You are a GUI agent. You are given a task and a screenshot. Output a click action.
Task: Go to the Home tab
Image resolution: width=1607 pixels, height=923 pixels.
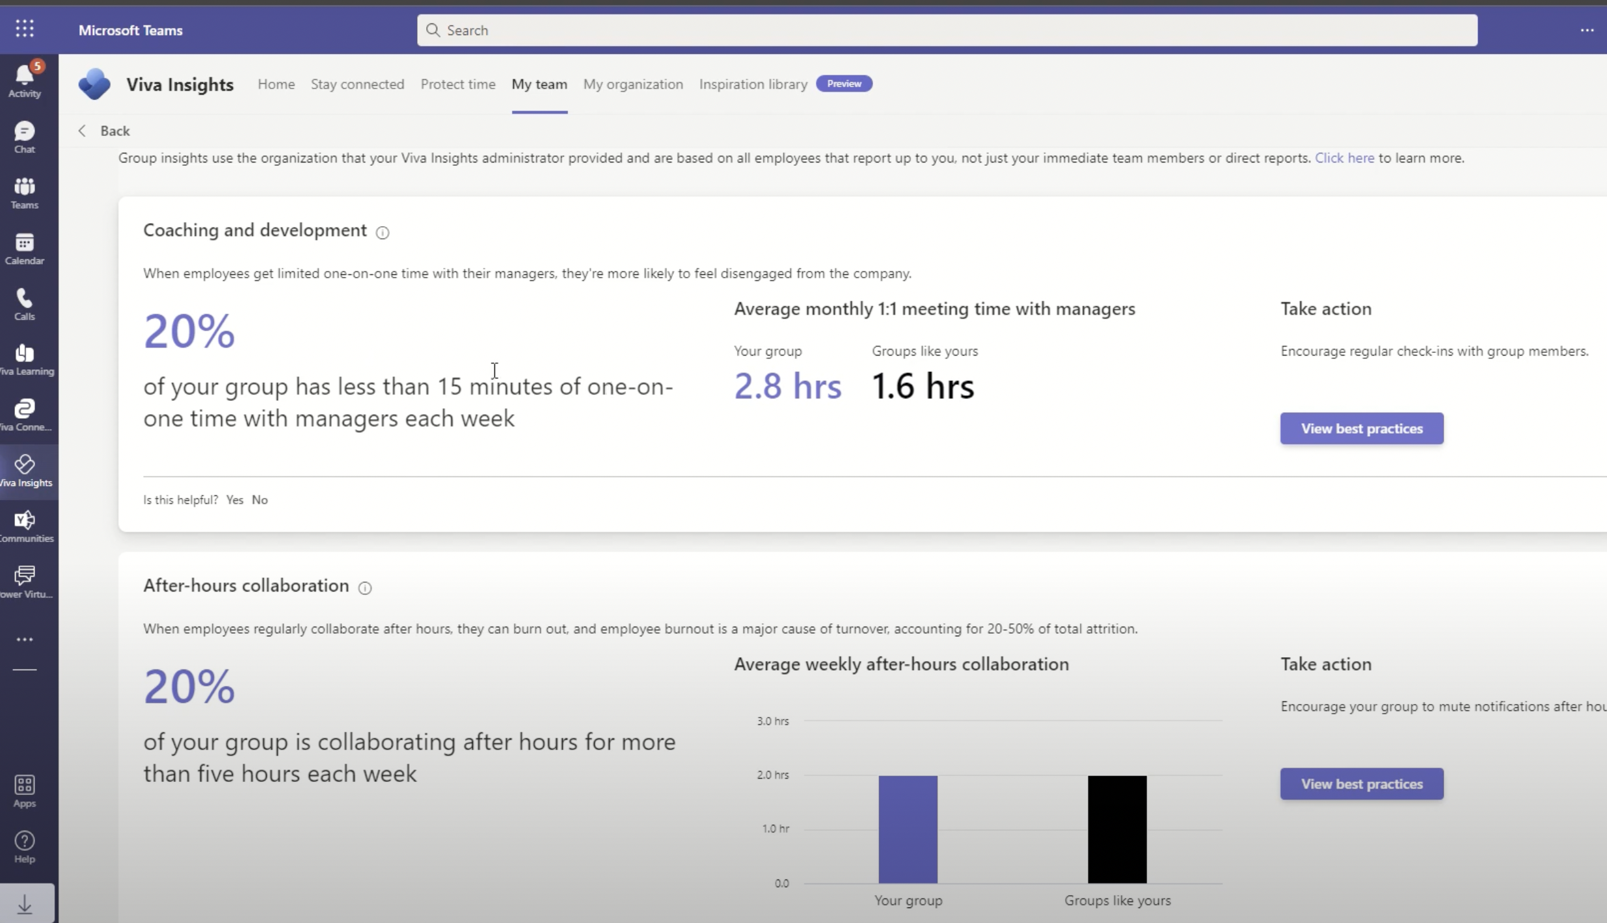(276, 84)
